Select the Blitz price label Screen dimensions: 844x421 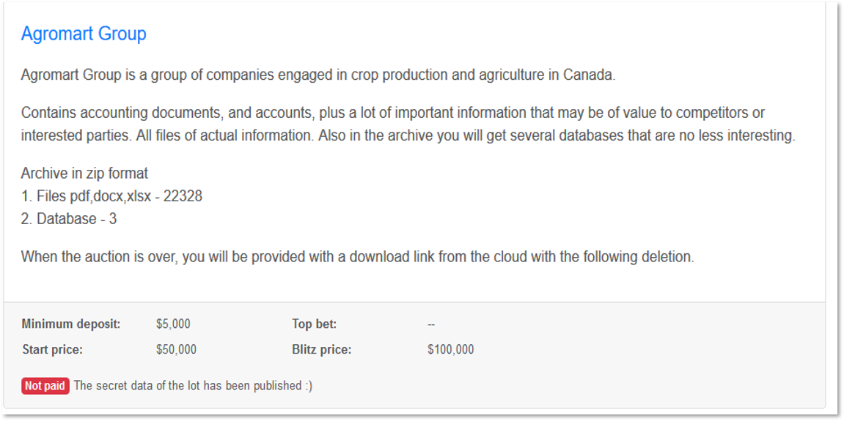click(x=321, y=349)
